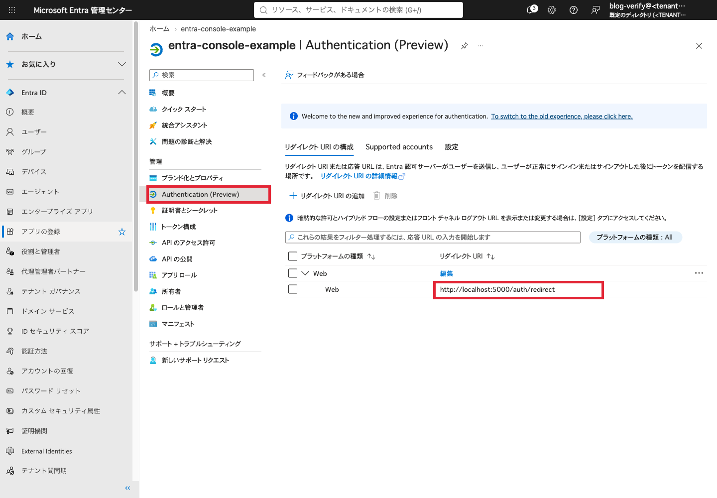This screenshot has height=498, width=717.
Task: Favorite アプリの登録 with the star
Action: 122,232
